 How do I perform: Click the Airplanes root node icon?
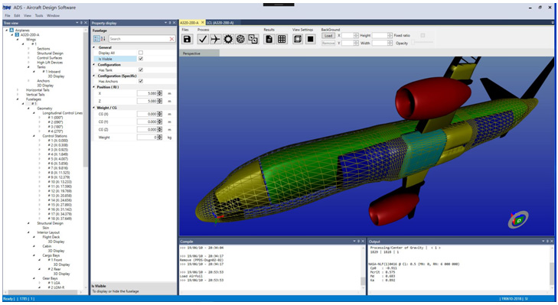pyautogui.click(x=11, y=31)
